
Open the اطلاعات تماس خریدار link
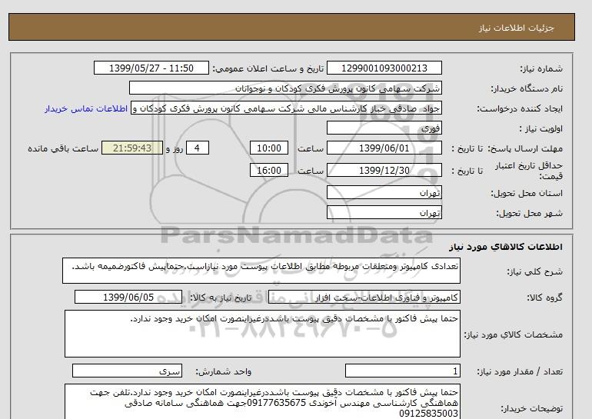tap(86, 108)
